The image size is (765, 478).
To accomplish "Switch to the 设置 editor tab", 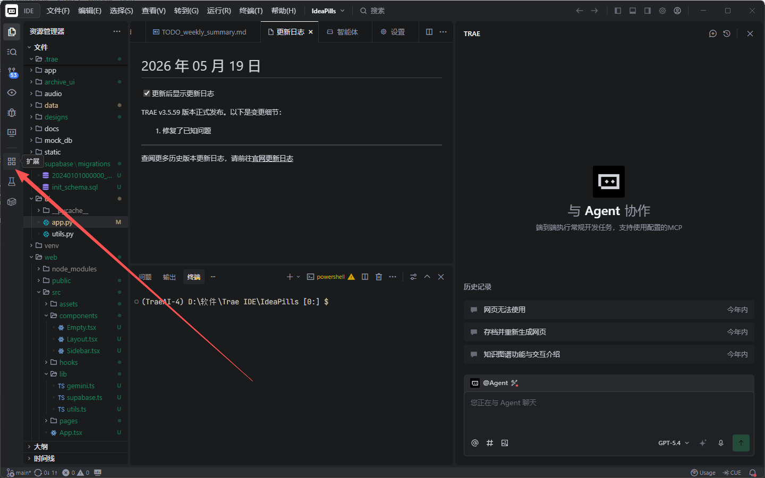I will (x=393, y=32).
